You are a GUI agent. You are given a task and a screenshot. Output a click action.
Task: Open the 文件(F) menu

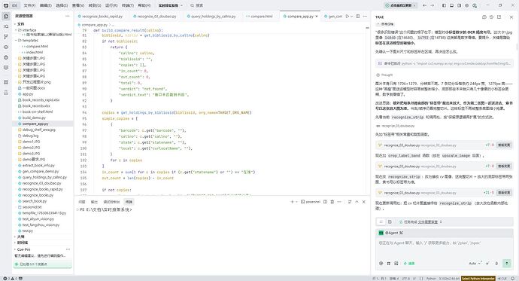29,5
